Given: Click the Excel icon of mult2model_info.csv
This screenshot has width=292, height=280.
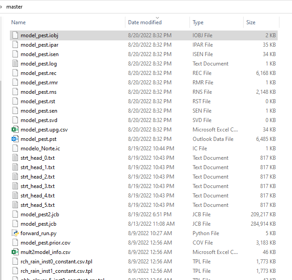Looking at the screenshot, I should [15, 252].
